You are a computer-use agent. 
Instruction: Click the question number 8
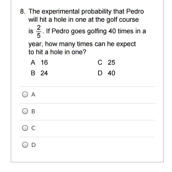pyautogui.click(x=23, y=11)
